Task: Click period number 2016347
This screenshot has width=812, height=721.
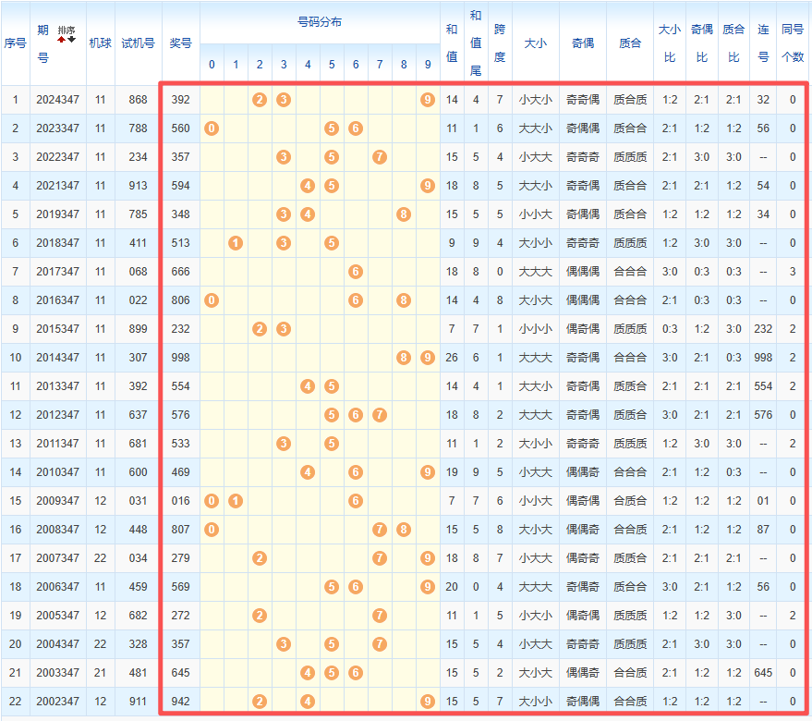Action: pos(57,300)
